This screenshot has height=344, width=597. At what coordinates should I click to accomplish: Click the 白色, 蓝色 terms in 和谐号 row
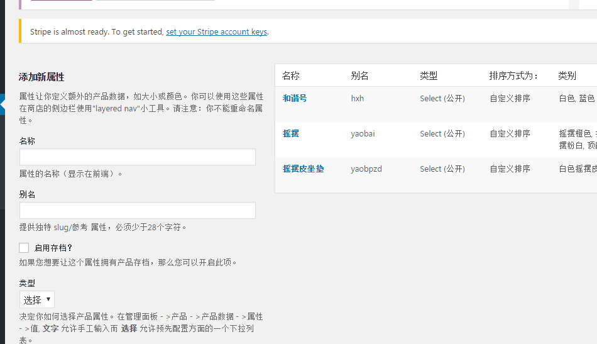point(576,98)
